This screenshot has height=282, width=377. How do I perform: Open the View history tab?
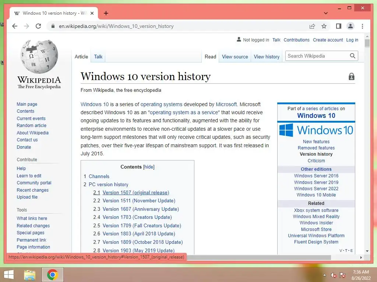(267, 57)
